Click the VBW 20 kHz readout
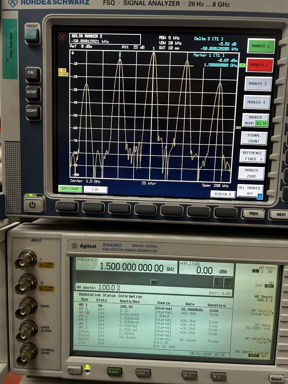 click(170, 43)
